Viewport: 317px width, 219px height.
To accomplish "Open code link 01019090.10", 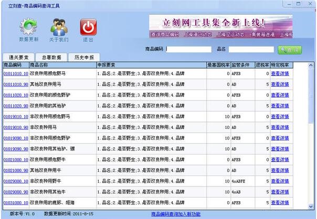I will (16, 138).
